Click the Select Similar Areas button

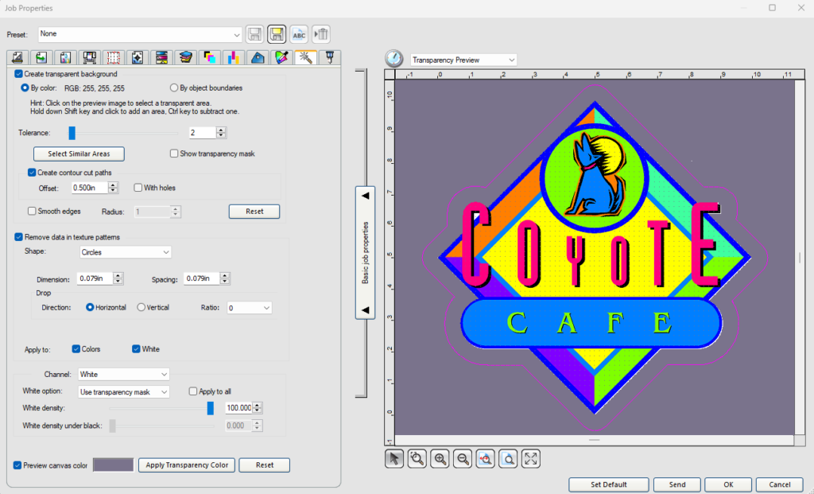(79, 154)
